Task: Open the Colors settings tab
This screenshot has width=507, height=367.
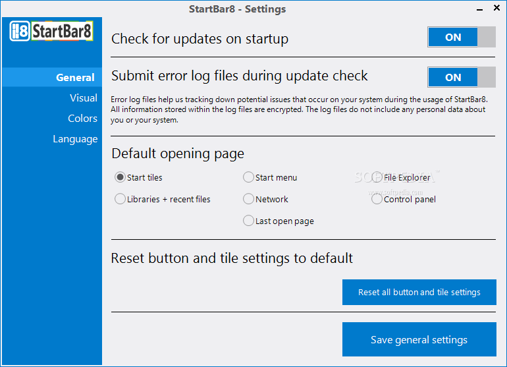Action: 82,118
